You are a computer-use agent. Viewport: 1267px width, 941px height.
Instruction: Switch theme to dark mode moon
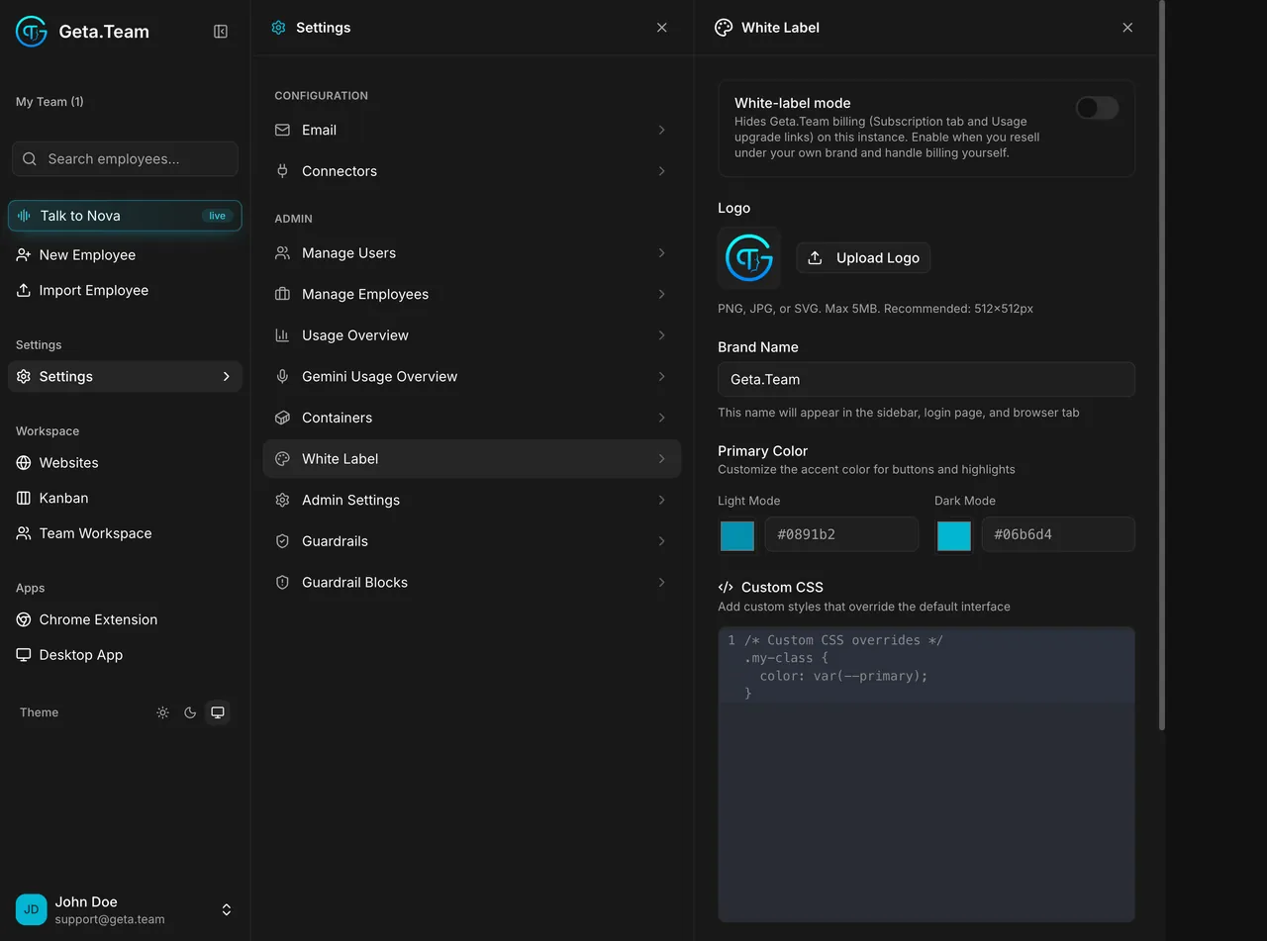click(x=190, y=712)
